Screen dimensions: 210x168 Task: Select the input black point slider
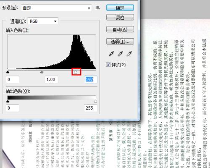[8, 72]
